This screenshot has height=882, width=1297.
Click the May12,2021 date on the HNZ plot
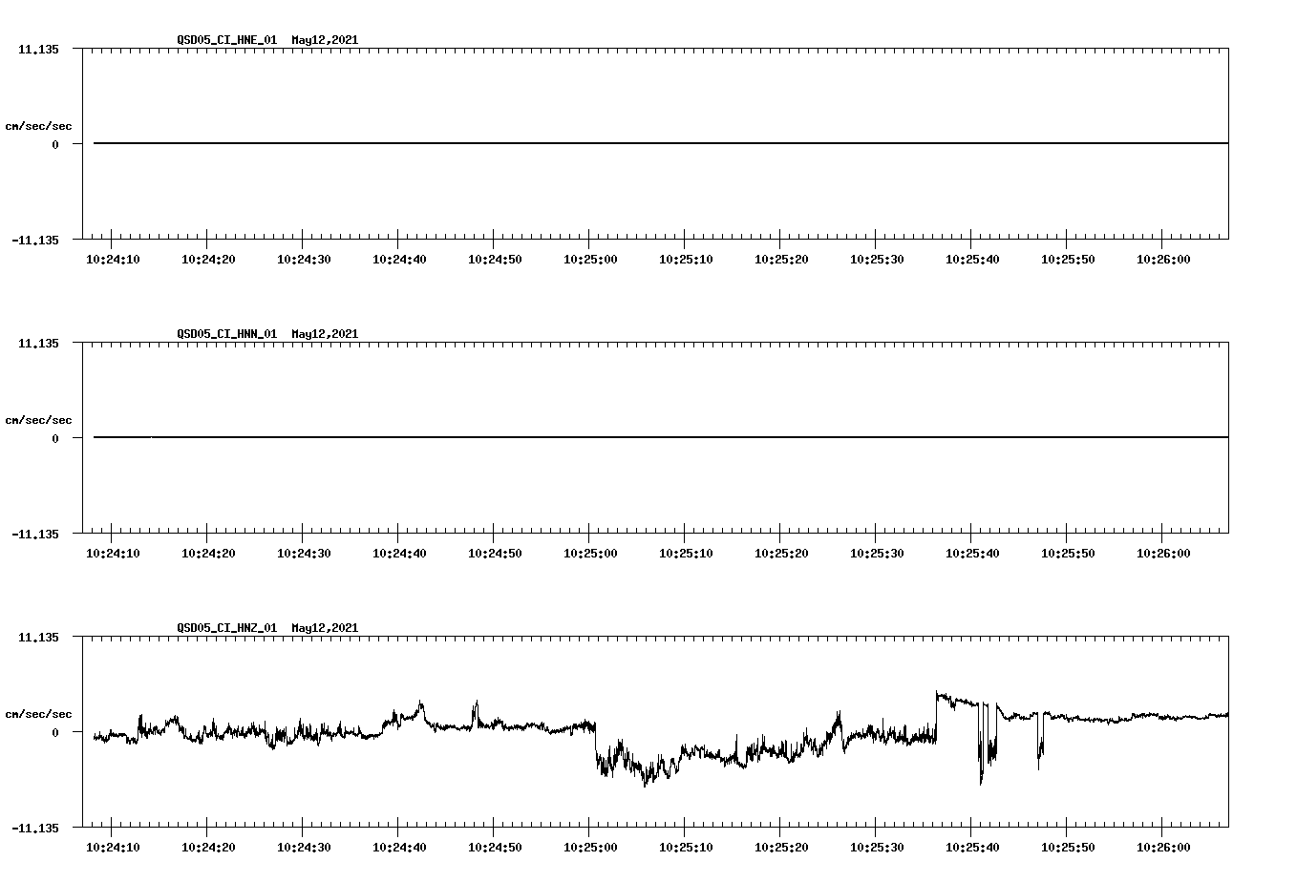pyautogui.click(x=325, y=627)
